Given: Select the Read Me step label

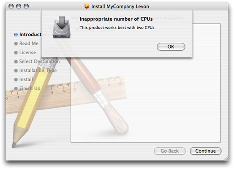Looking at the screenshot, I should pyautogui.click(x=29, y=44).
